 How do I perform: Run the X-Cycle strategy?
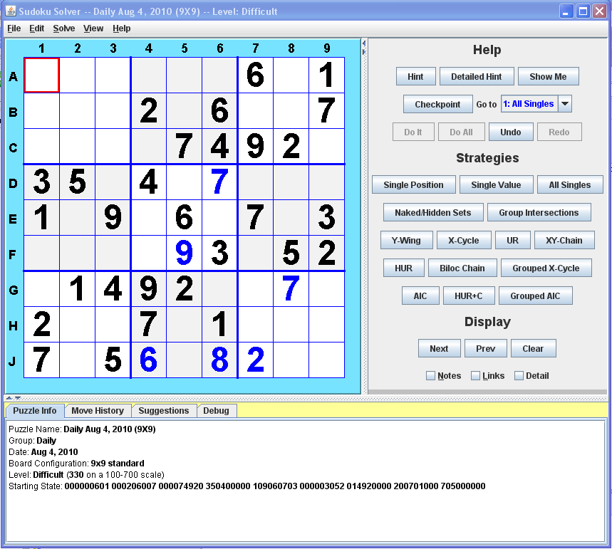coord(464,240)
